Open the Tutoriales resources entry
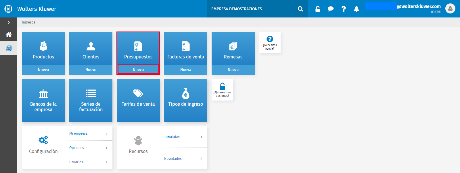This screenshot has height=173, width=460. 183,137
